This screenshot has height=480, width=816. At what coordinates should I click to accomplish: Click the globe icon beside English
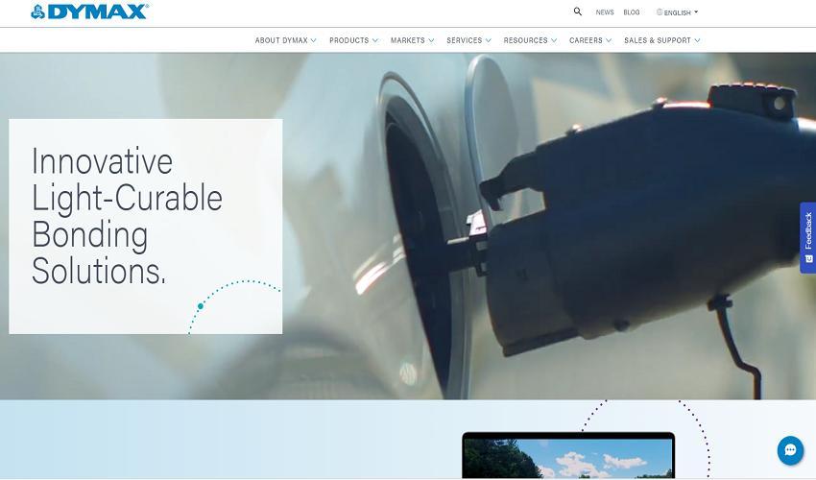coord(660,12)
